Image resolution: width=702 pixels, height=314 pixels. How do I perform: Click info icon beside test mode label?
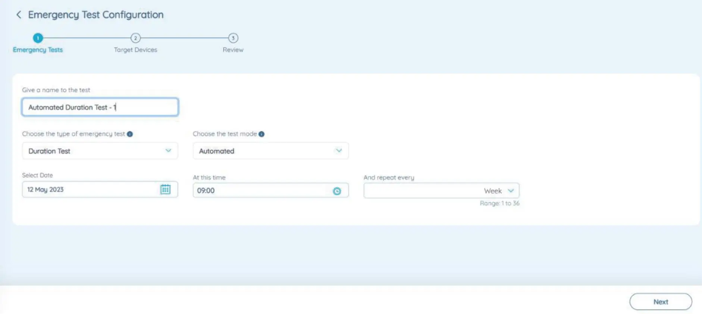pos(261,134)
